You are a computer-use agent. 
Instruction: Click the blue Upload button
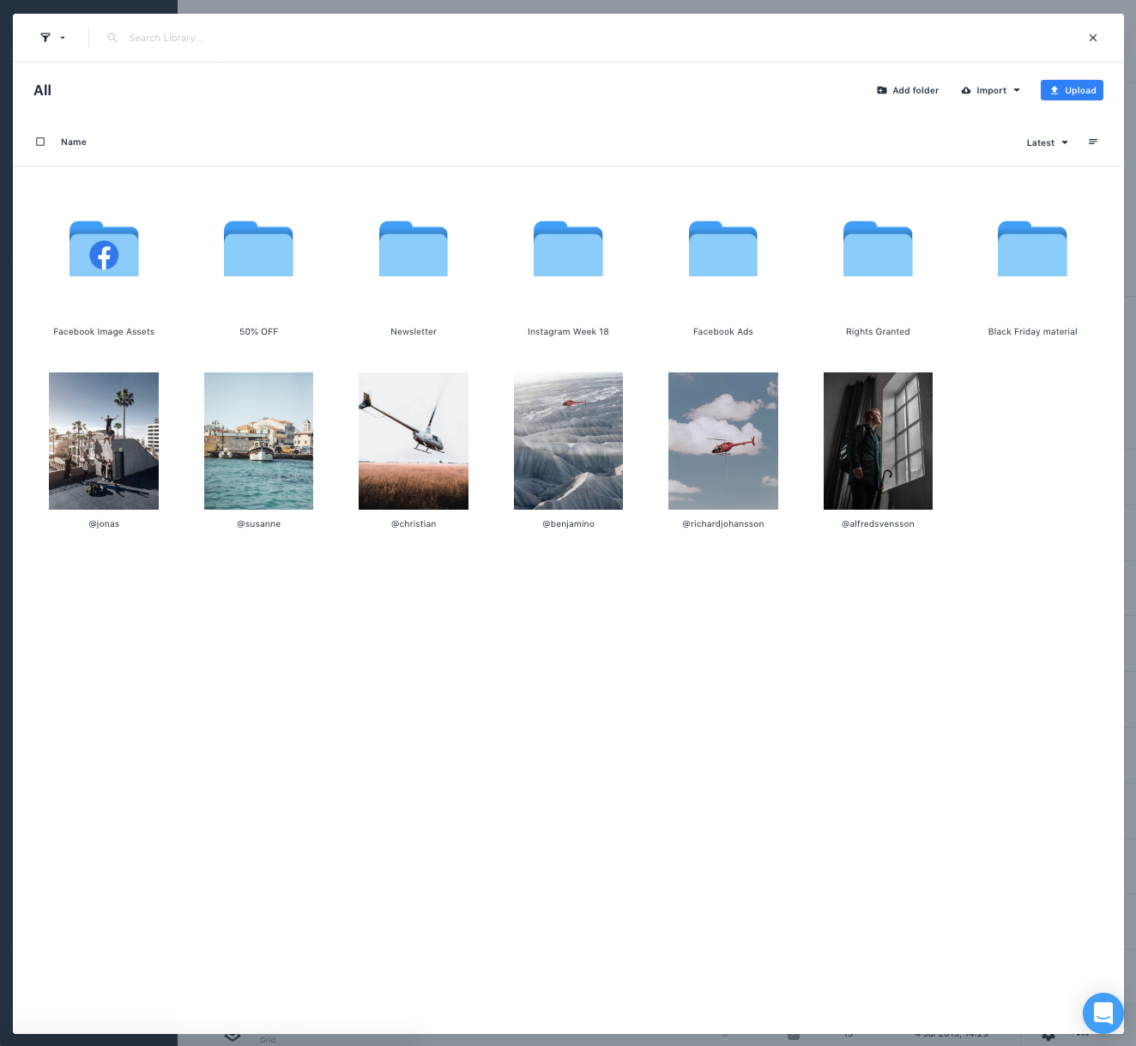1072,90
